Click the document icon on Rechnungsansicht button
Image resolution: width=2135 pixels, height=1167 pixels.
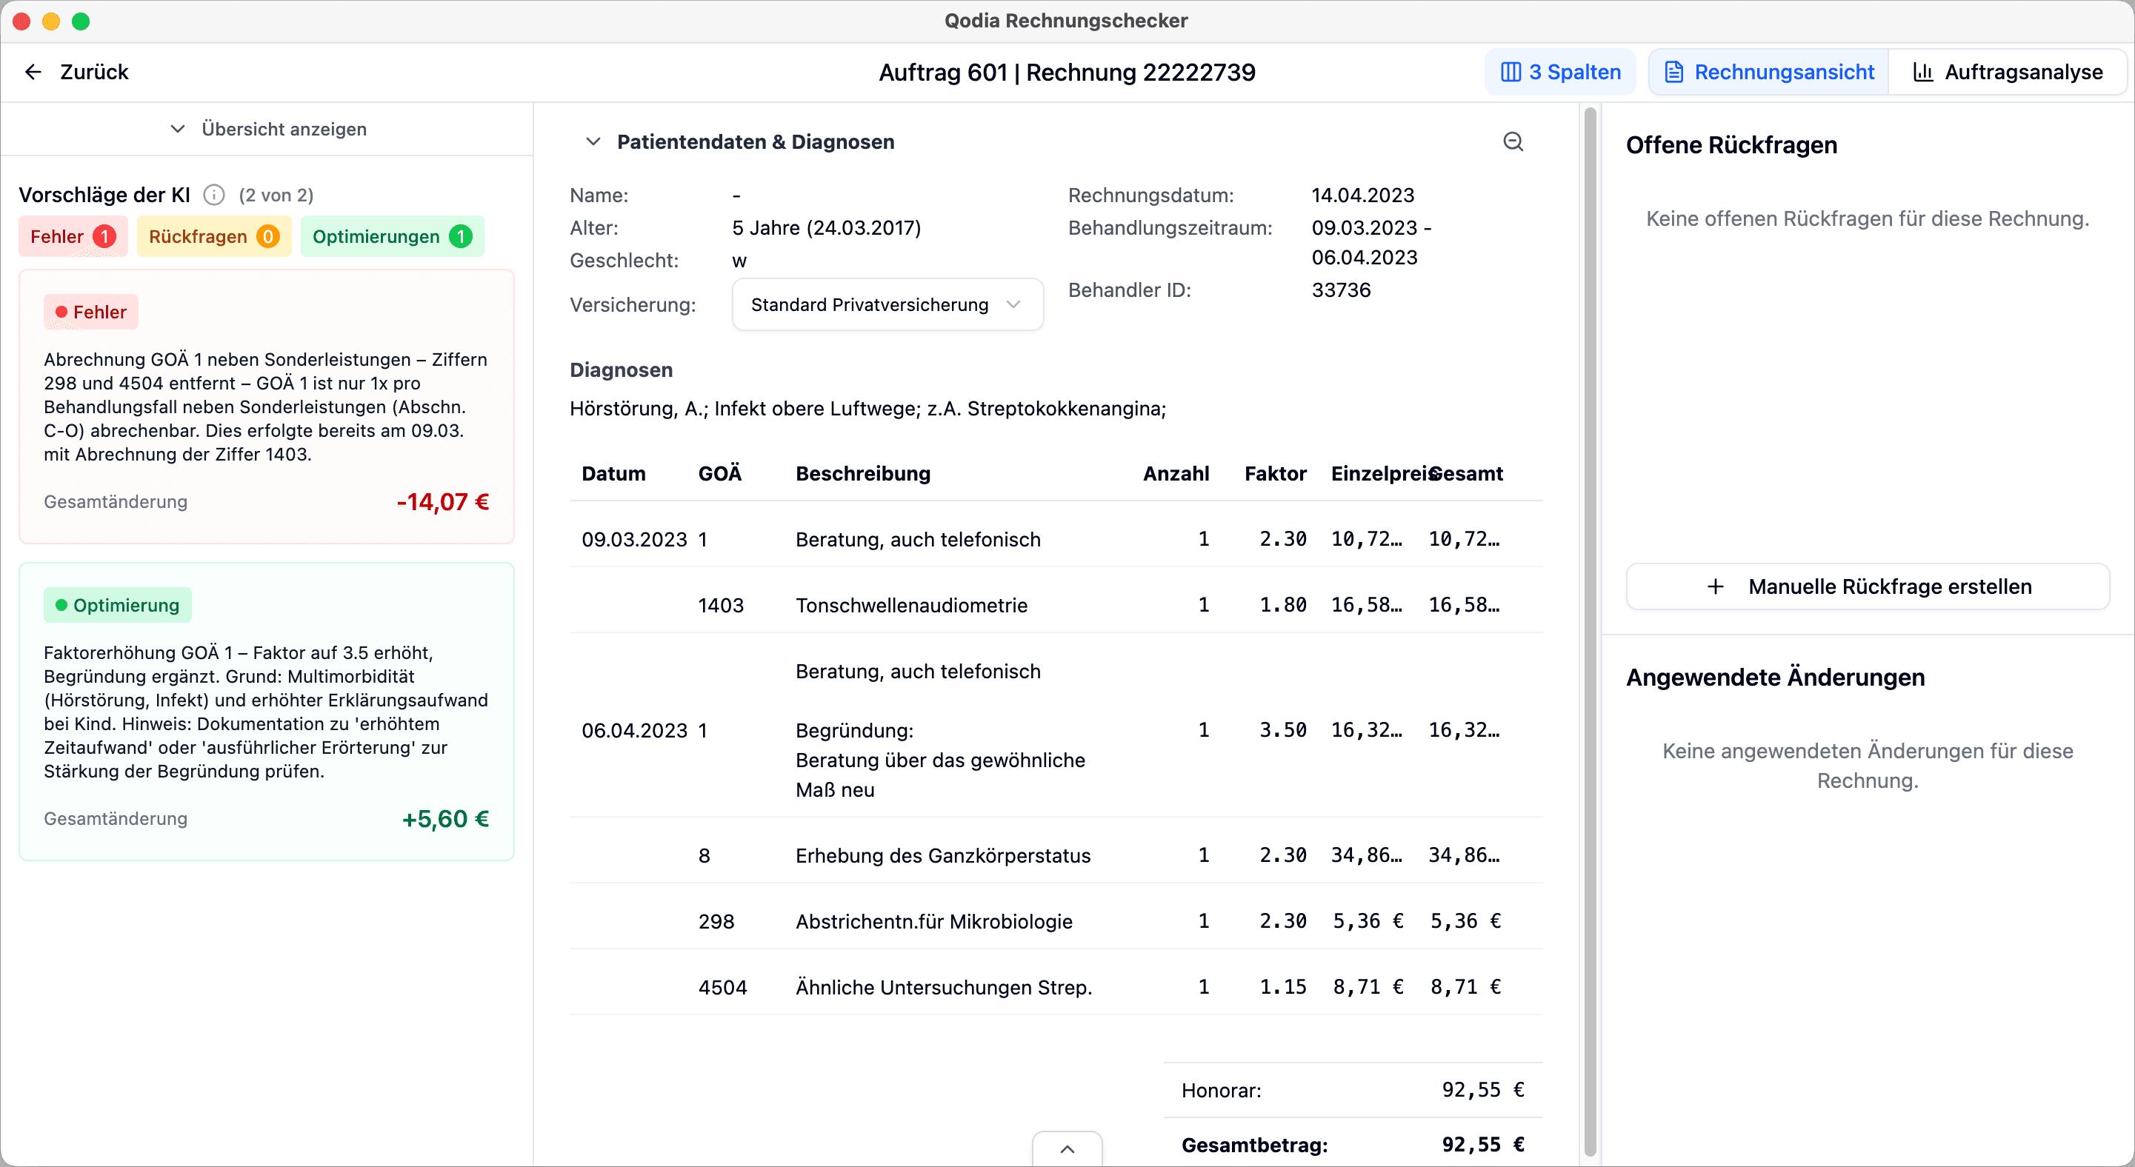click(x=1673, y=71)
